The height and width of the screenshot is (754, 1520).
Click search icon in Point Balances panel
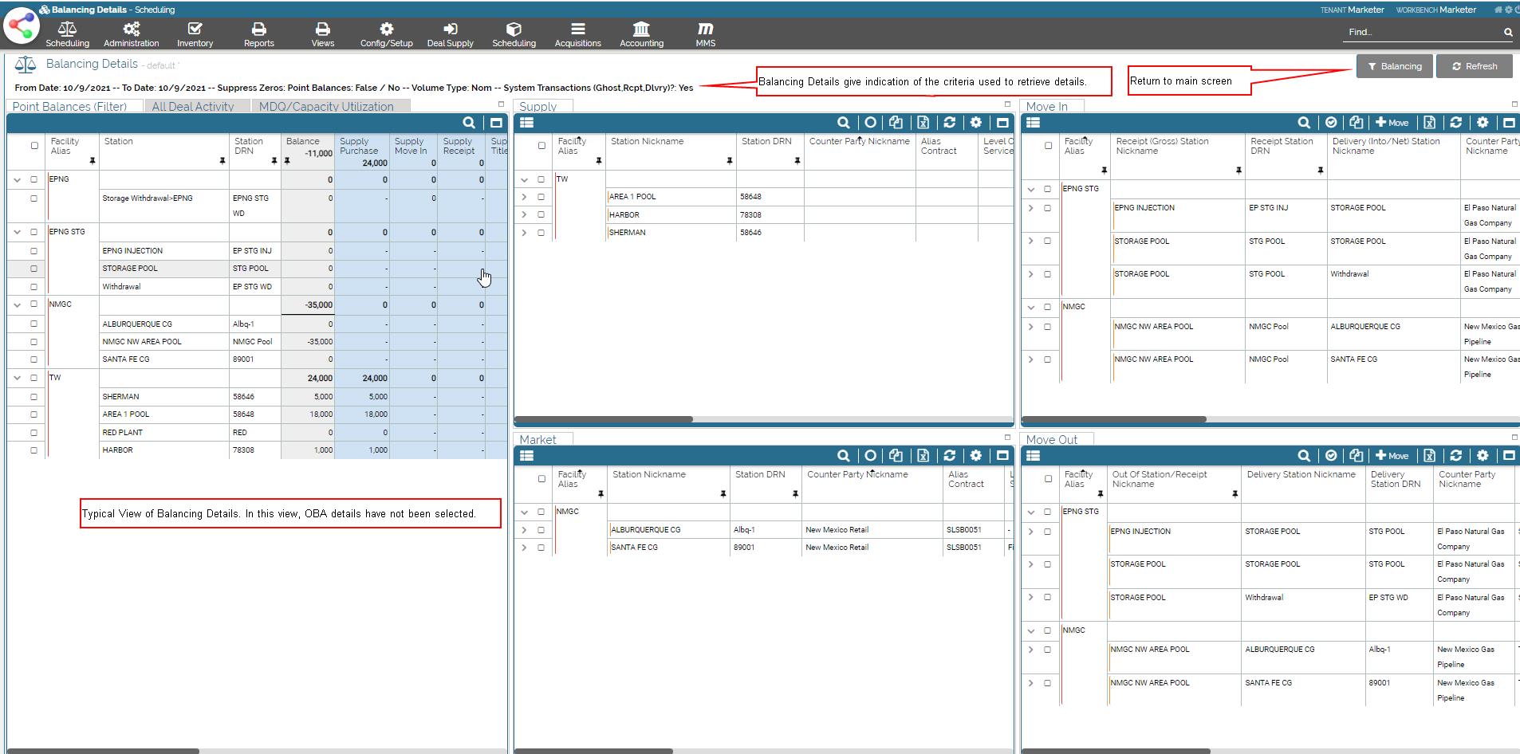pyautogui.click(x=469, y=123)
